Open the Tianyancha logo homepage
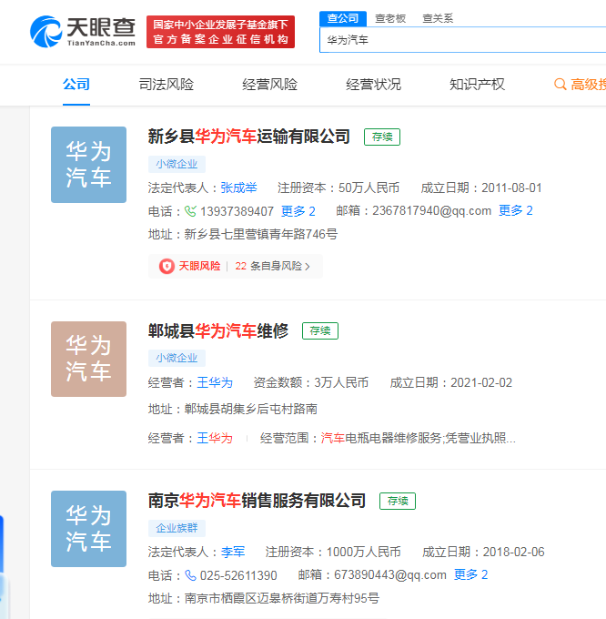The image size is (606, 619). [x=83, y=32]
